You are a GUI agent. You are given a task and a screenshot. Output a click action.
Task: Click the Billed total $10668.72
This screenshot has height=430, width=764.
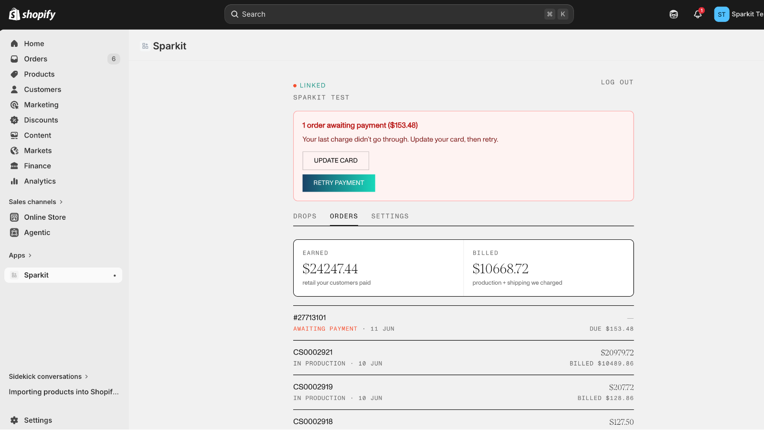click(500, 269)
